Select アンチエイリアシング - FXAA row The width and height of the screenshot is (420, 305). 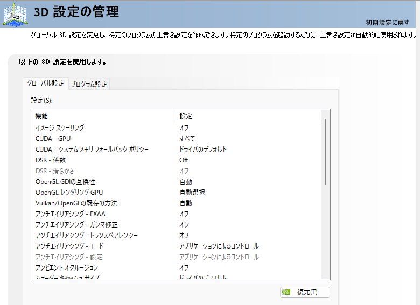point(176,214)
